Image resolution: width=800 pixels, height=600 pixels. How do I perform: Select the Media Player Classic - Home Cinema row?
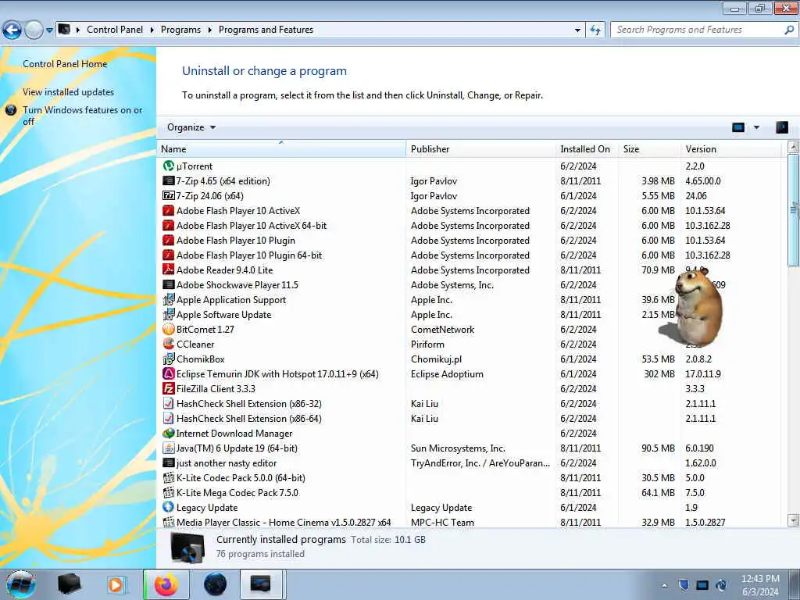(470, 522)
